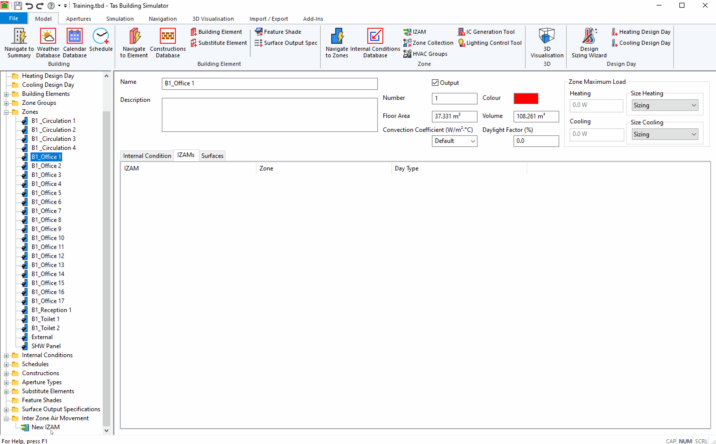Click Navigate to Element icon
The image size is (716, 444).
tap(134, 43)
